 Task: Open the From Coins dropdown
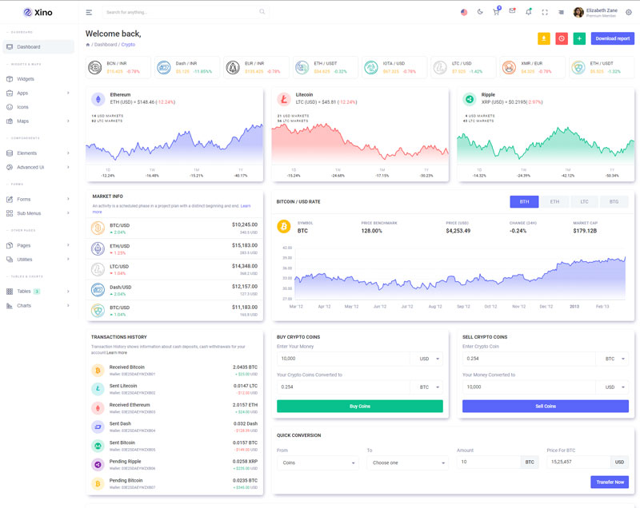point(318,462)
